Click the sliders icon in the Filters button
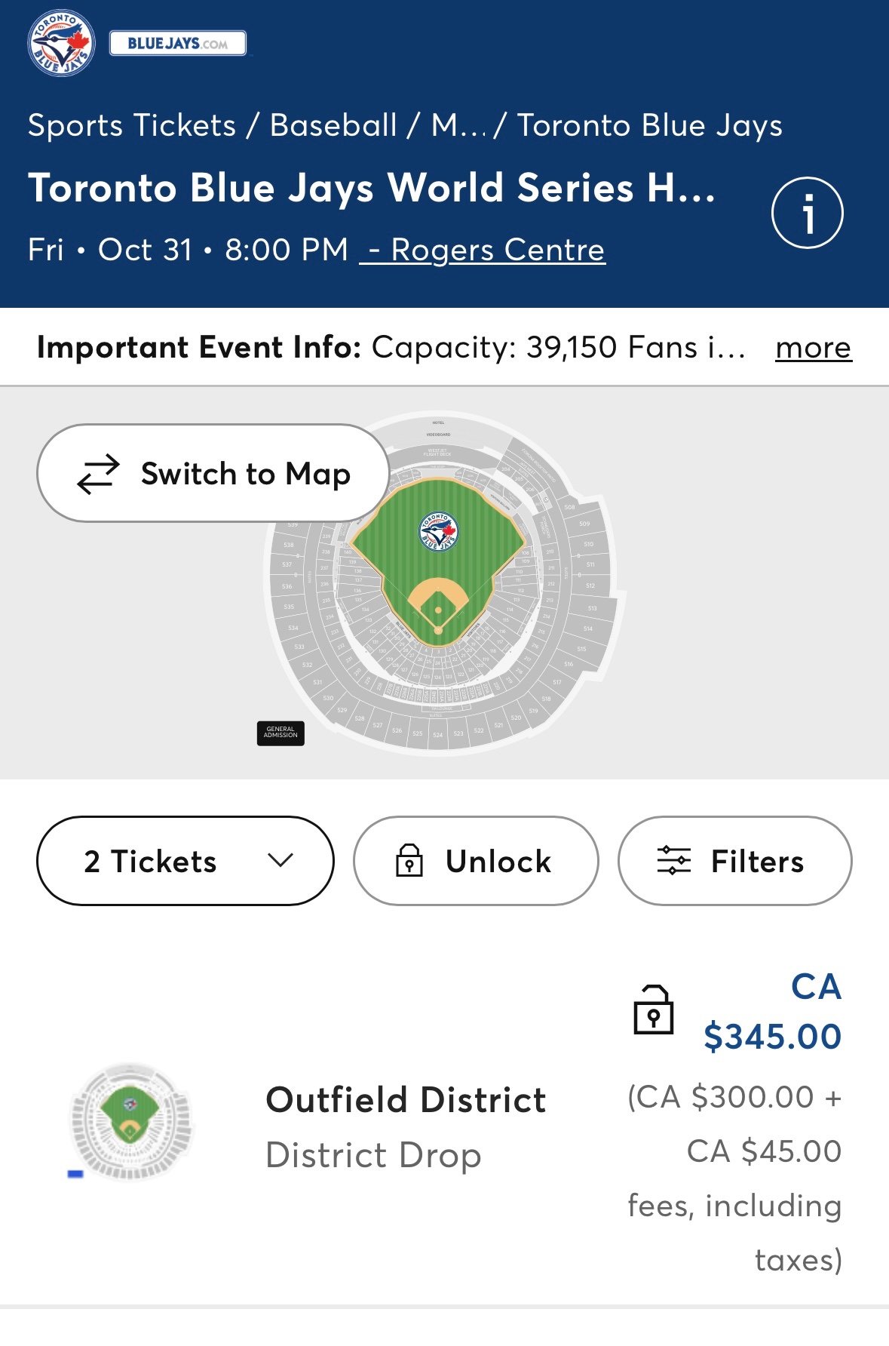The image size is (889, 1346). [x=673, y=861]
